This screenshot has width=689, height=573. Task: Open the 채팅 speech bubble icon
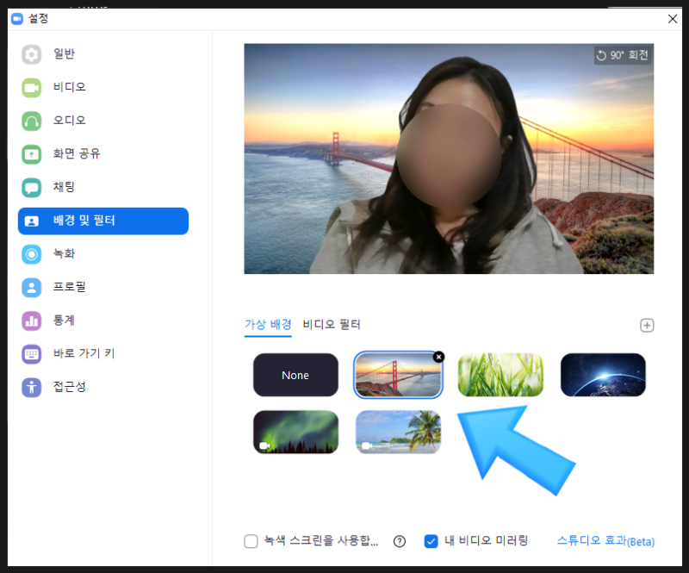tap(31, 188)
